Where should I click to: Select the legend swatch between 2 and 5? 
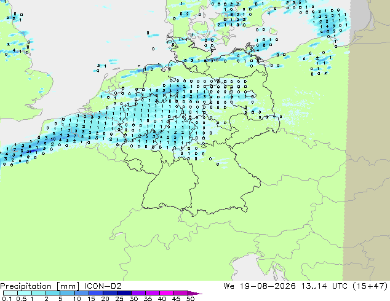coord(53,293)
